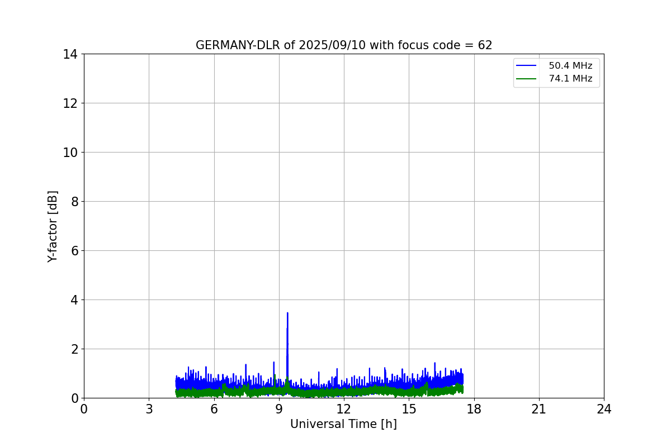Click the green legend line sample
Viewport: 671px width, 447px height.
527,79
